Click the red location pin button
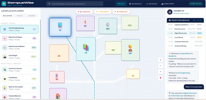This screenshot has width=206, height=100. click(161, 78)
